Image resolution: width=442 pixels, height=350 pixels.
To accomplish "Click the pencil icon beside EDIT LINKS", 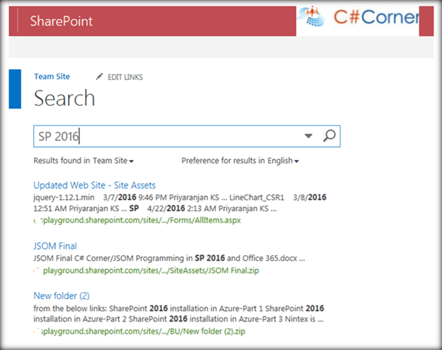I will [99, 77].
